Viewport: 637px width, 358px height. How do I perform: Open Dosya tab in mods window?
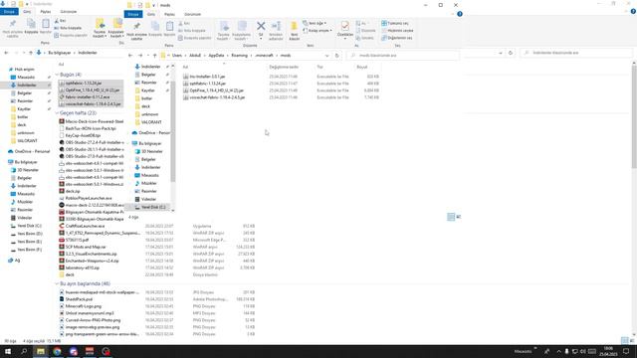(133, 14)
